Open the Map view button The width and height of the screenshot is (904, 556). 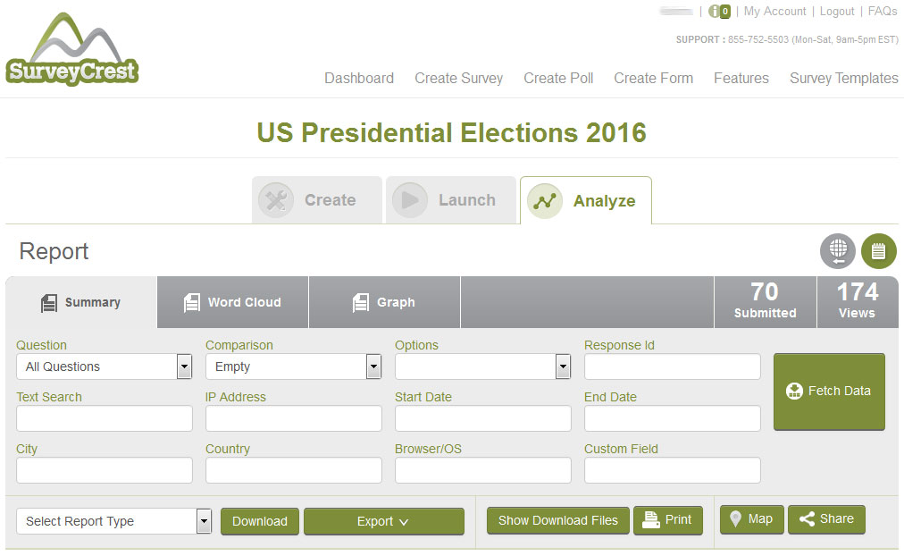(x=751, y=519)
